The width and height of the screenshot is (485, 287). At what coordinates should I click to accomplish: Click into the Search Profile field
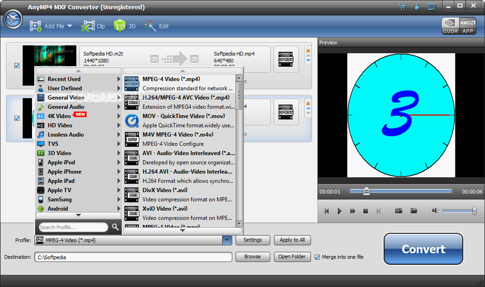coord(73,227)
